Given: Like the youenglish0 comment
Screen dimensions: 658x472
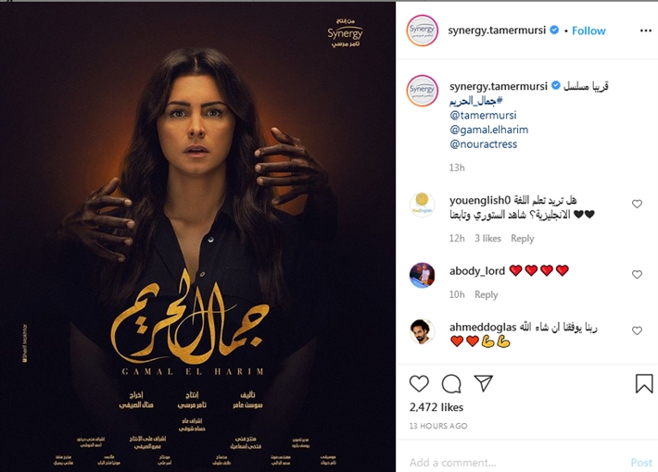Looking at the screenshot, I should [x=637, y=204].
